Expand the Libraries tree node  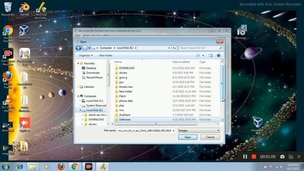78,87
